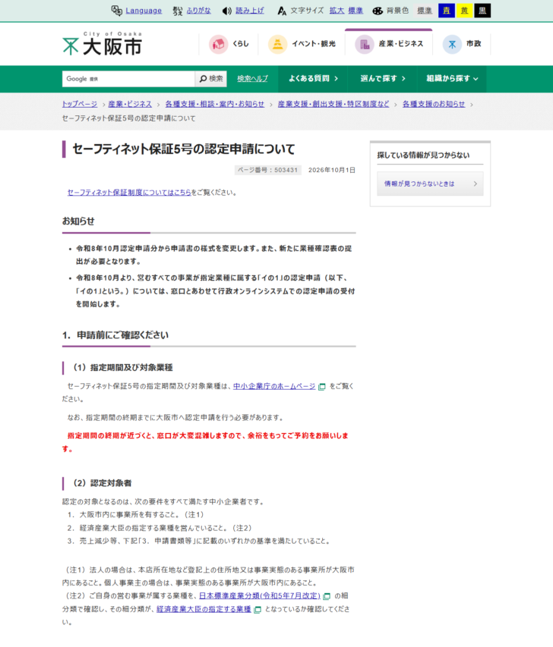
Task: Click the speaker icon for 読み上げ
Action: (x=227, y=11)
